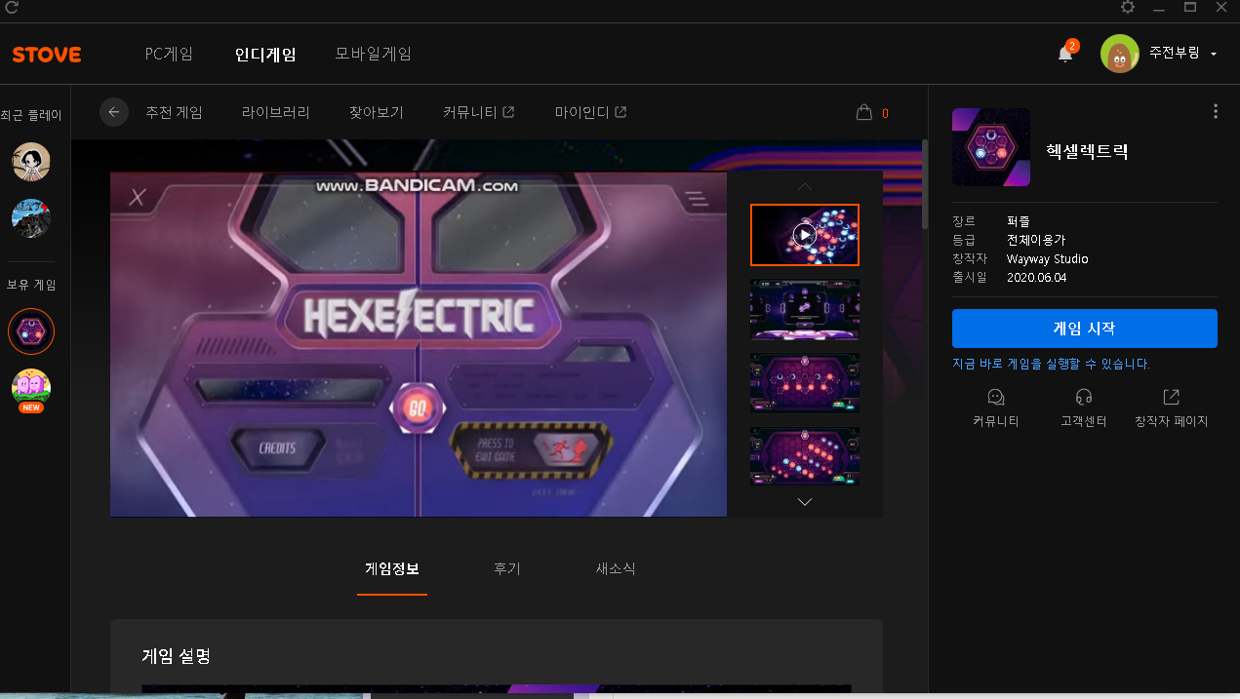Click the refresh icon at top left

pyautogui.click(x=12, y=8)
